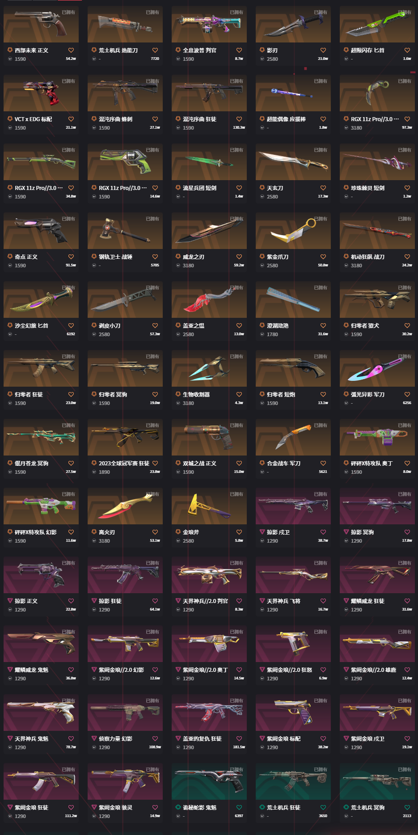This screenshot has height=835, width=418.
Task: Open the 生物收割器 skin title
Action: [196, 395]
